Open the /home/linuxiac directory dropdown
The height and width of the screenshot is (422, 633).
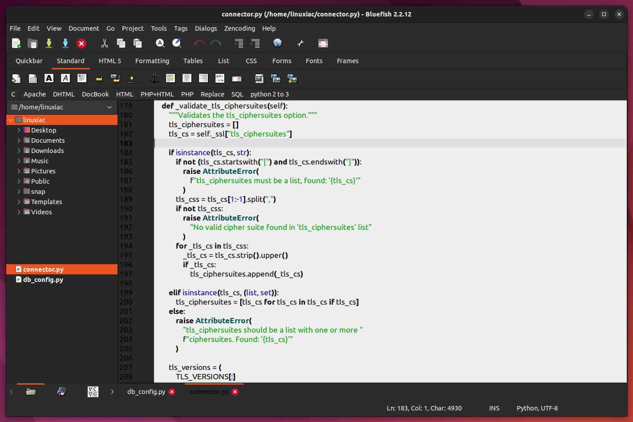pyautogui.click(x=109, y=107)
